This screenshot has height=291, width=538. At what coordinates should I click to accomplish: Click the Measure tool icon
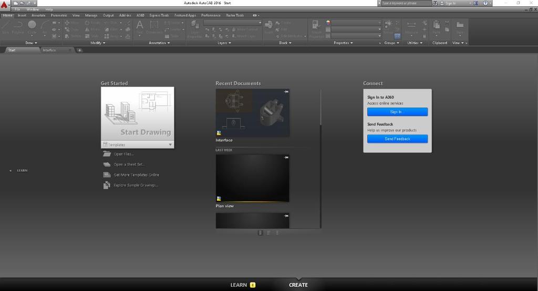pos(411,27)
